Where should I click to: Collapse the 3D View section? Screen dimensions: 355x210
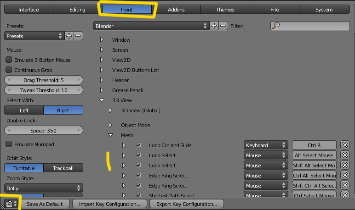(102, 100)
